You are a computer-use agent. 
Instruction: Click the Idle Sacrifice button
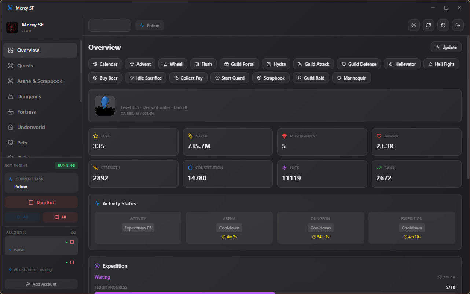(x=146, y=78)
